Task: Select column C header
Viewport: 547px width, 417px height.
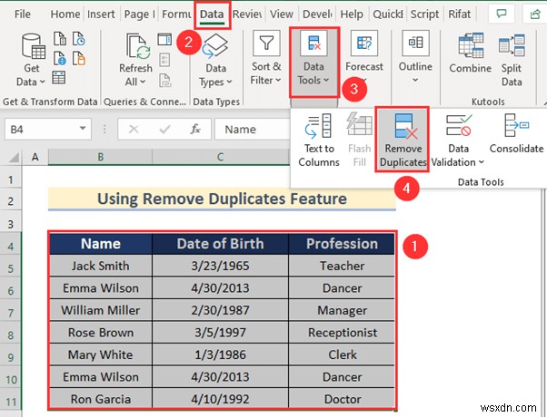Action: click(x=221, y=157)
